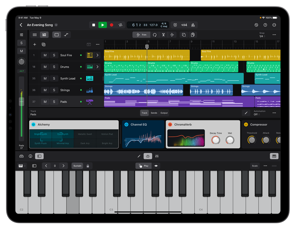
Task: Select the Scissors split tool
Action: click(x=163, y=35)
